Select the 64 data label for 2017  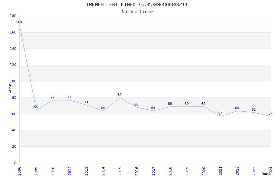(x=153, y=108)
